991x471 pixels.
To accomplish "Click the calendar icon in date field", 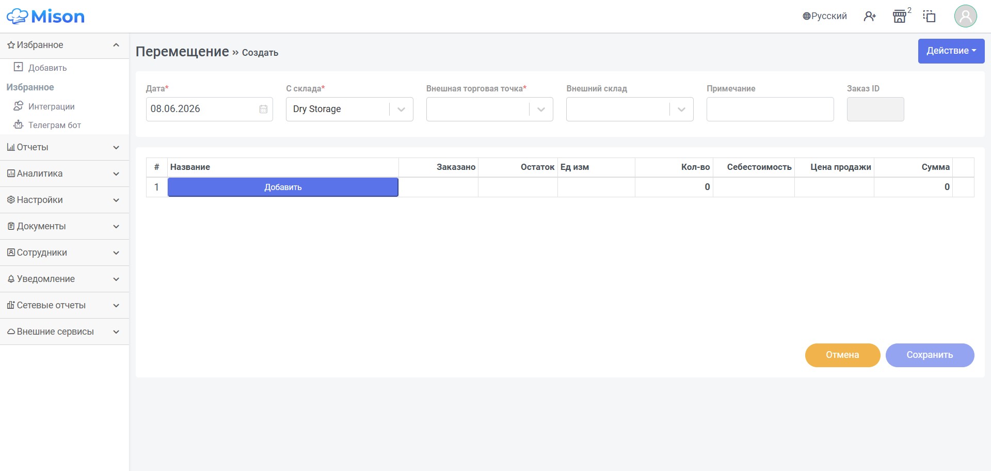I will coord(263,109).
